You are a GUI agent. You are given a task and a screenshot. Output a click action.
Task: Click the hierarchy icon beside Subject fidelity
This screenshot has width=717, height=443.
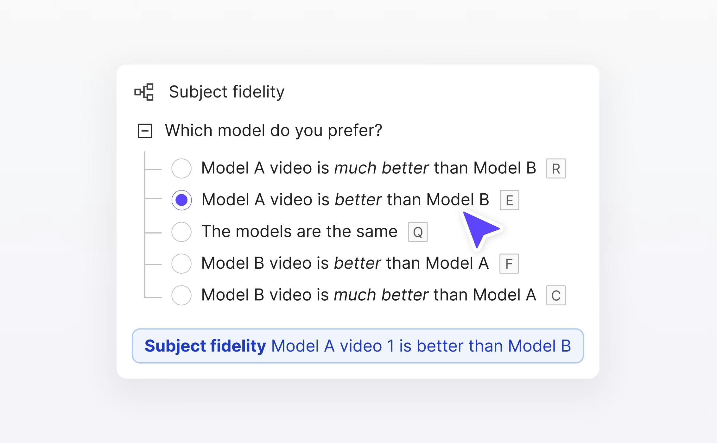[144, 92]
